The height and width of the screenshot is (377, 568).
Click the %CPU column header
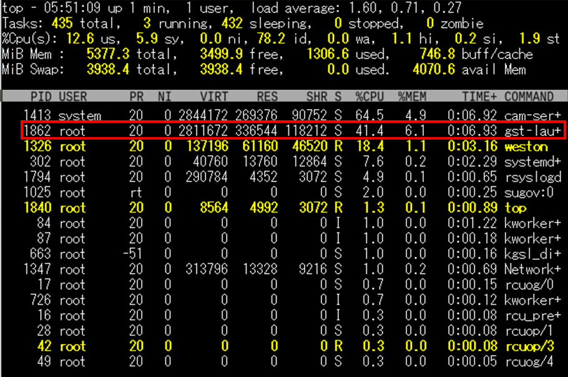[x=369, y=97]
